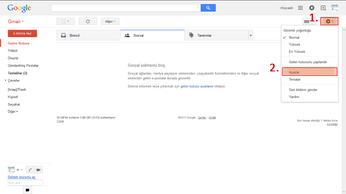Open the Ayrıntılar account activity link

(x=332, y=124)
